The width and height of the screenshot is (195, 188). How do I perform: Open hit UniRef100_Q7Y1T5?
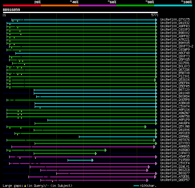tap(175, 19)
